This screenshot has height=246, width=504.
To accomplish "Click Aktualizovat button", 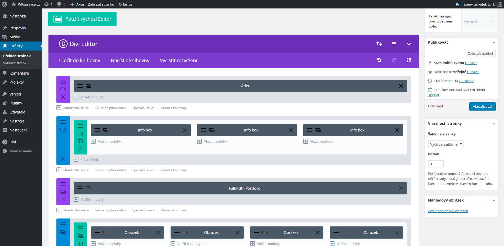I will click(483, 106).
